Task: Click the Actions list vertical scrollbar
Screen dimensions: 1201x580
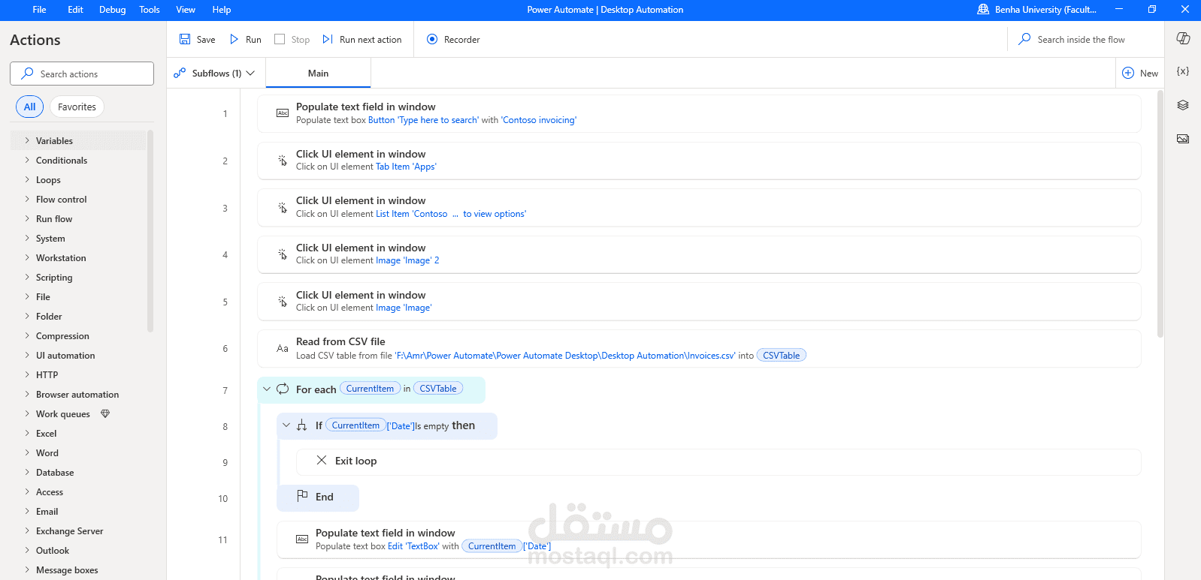Action: tap(150, 230)
